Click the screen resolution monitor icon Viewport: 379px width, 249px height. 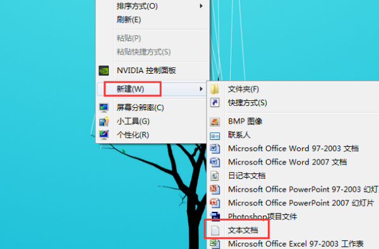pyautogui.click(x=104, y=108)
